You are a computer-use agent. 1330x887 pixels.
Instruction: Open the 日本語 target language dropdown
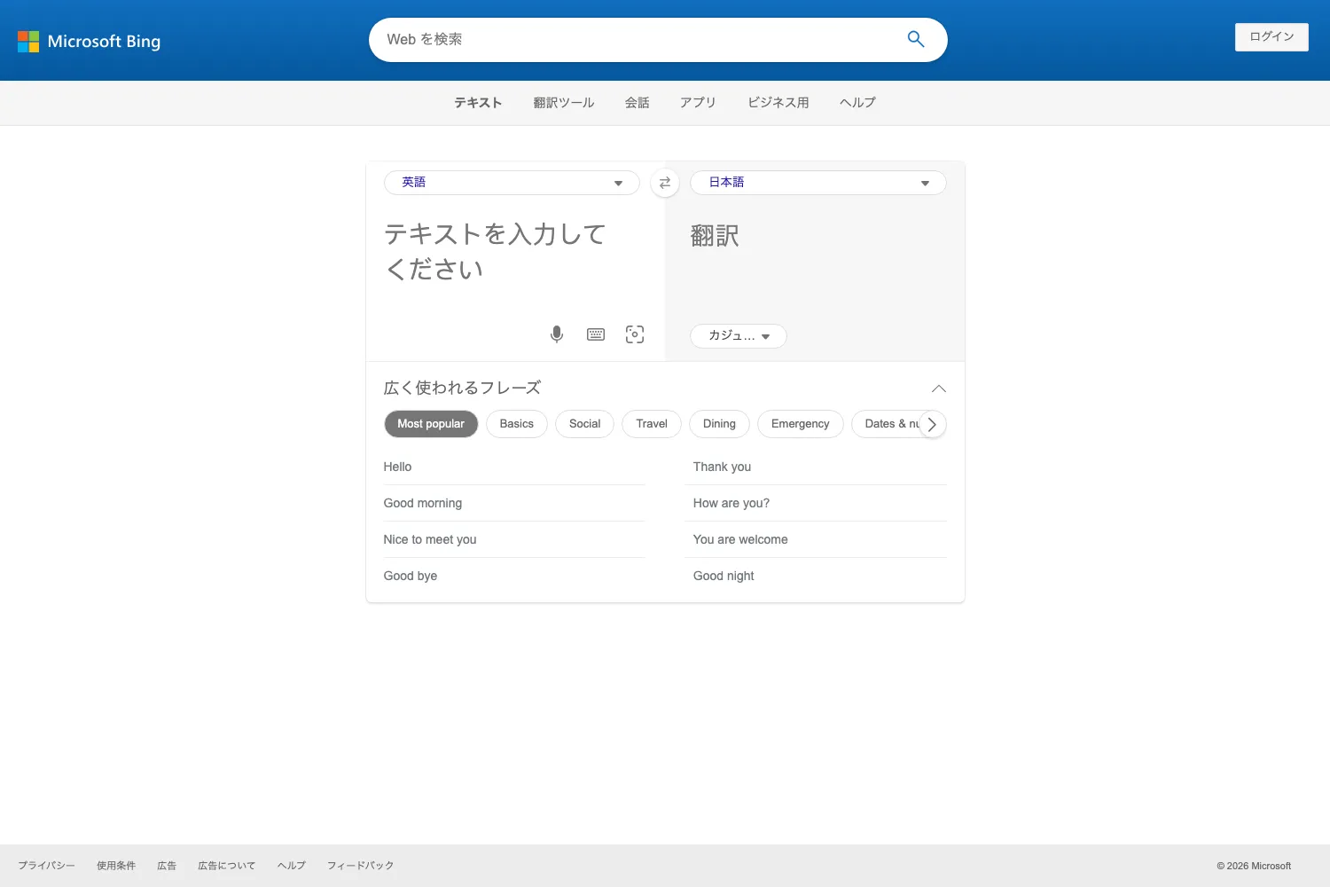818,183
